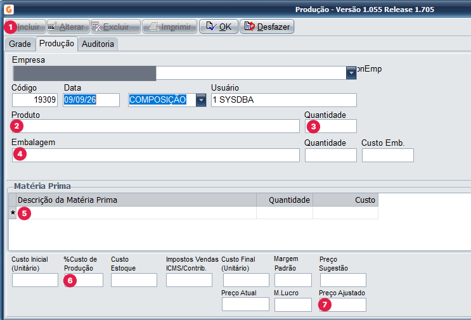Click the Custo Estoque field
The height and width of the screenshot is (320, 471).
134,280
